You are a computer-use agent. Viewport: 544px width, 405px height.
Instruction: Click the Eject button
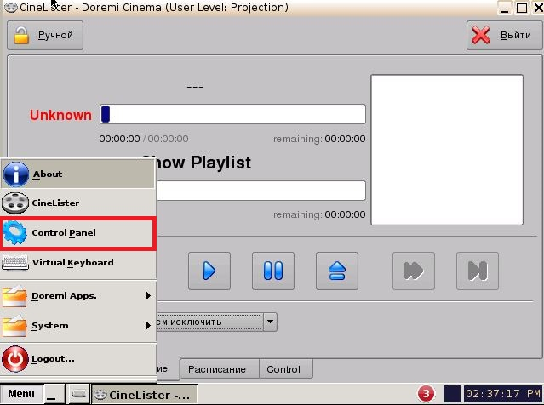tap(337, 271)
